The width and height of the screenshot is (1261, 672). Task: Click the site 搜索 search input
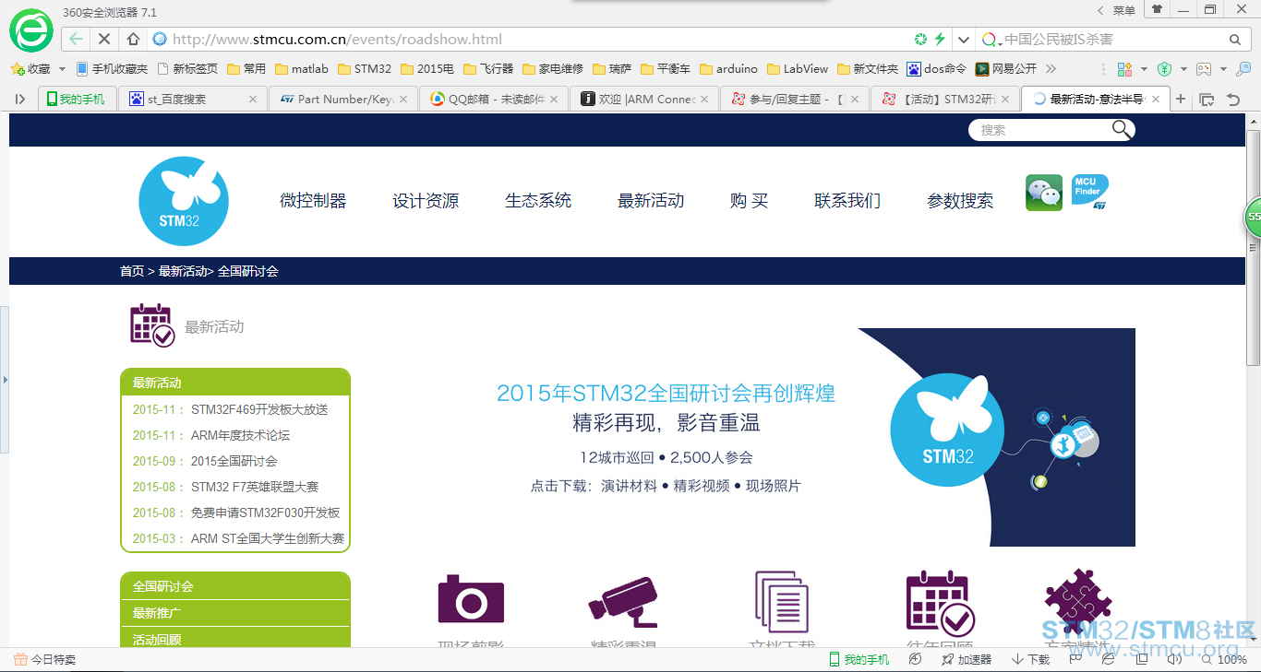pos(1039,130)
